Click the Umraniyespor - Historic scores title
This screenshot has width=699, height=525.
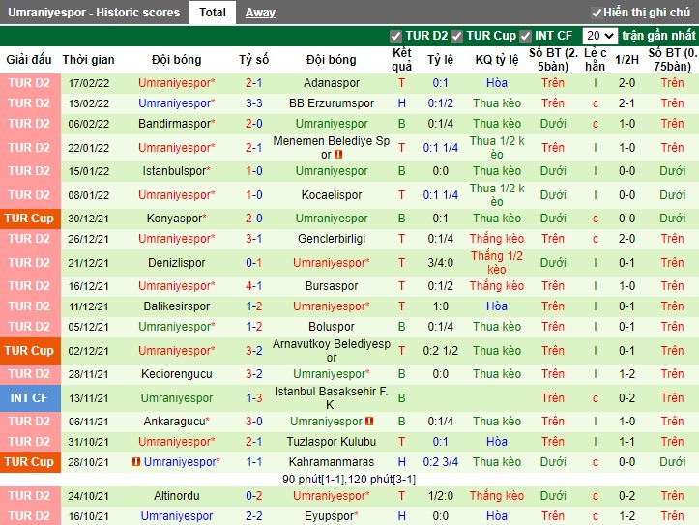coord(94,13)
